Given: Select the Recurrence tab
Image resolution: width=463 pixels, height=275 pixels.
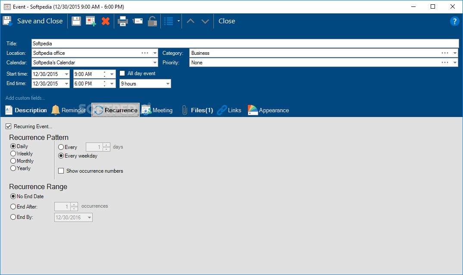Looking at the screenshot, I should (x=116, y=110).
